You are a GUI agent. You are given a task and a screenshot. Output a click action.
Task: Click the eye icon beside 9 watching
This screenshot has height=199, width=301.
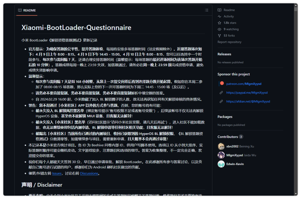pyautogui.click(x=219, y=29)
